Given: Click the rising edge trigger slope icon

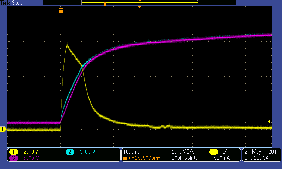Looking at the screenshot, I should (x=225, y=152).
